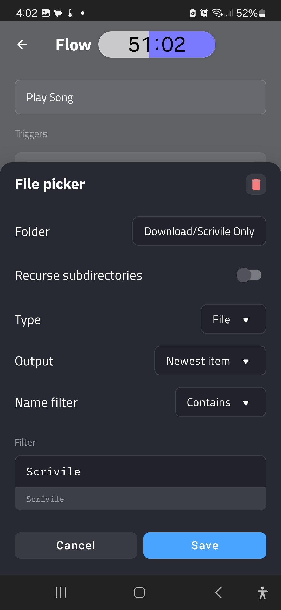Cancel the File picker dialog
The height and width of the screenshot is (610, 281).
click(x=76, y=545)
